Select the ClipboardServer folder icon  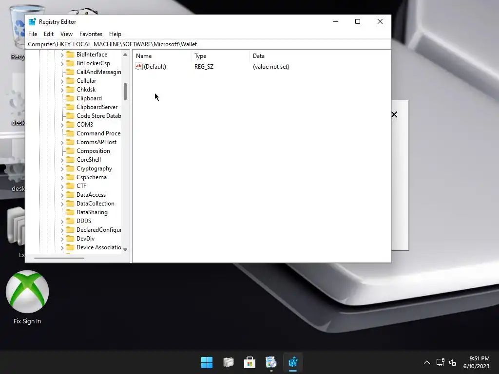point(70,107)
